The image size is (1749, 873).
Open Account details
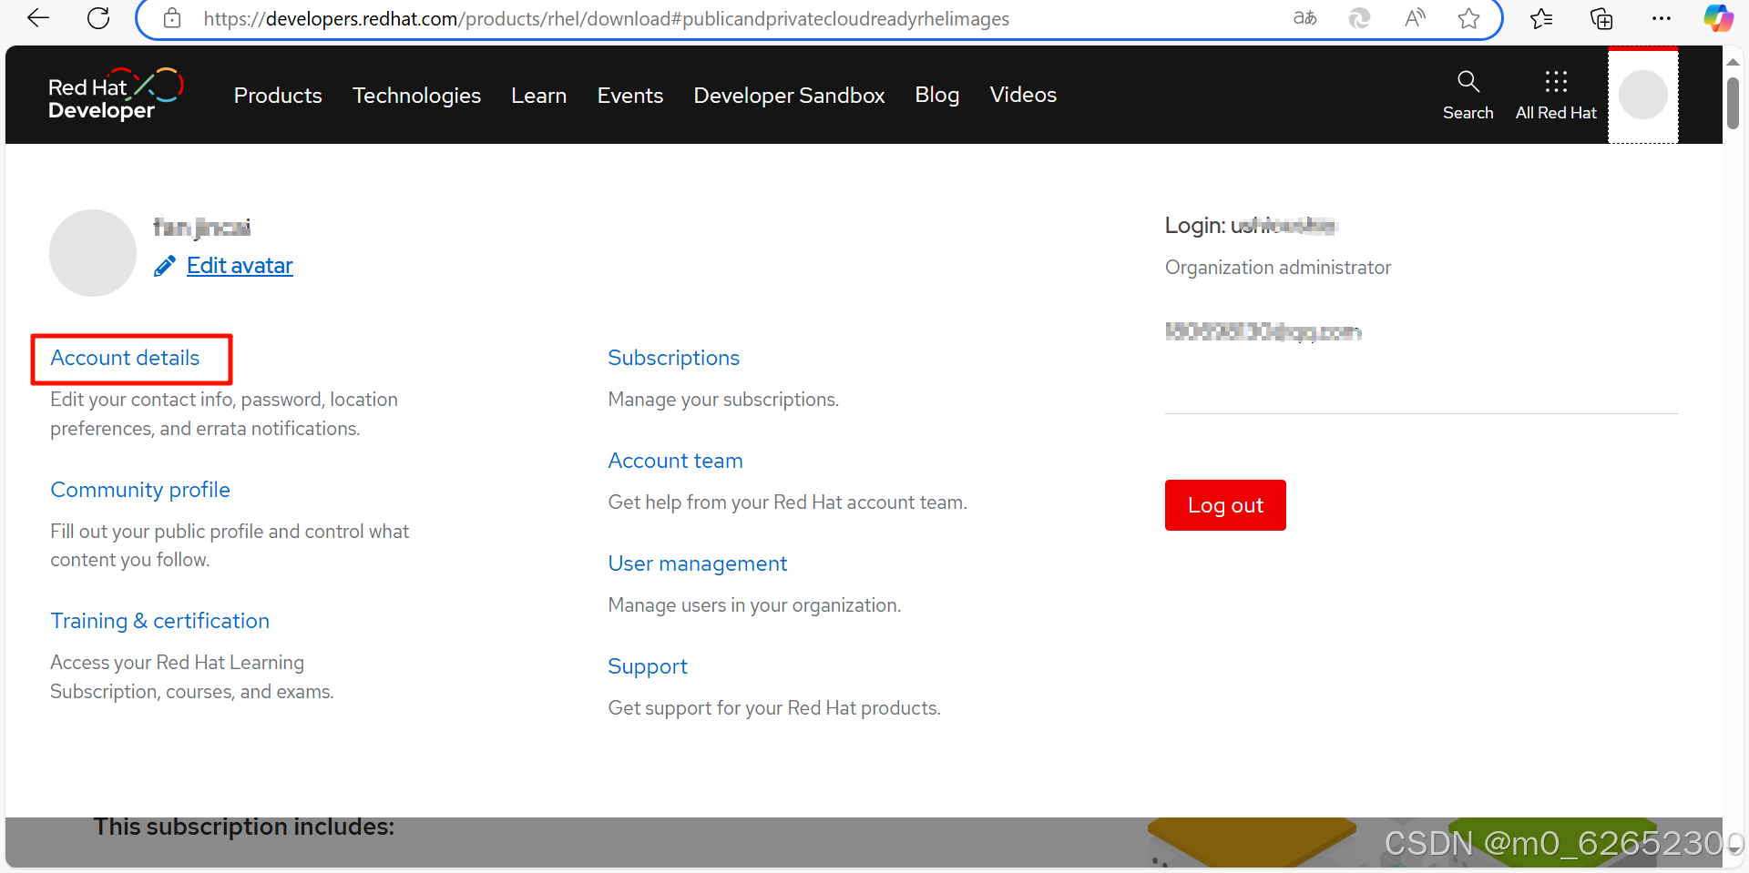(x=125, y=358)
